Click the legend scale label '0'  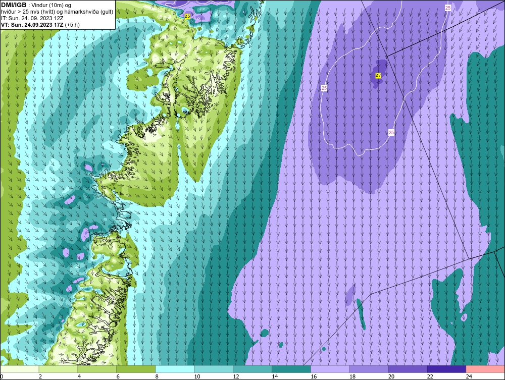2,376
